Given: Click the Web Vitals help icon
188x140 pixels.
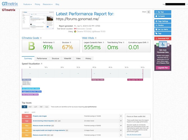Looking at the screenshot, I should (x=96, y=38).
